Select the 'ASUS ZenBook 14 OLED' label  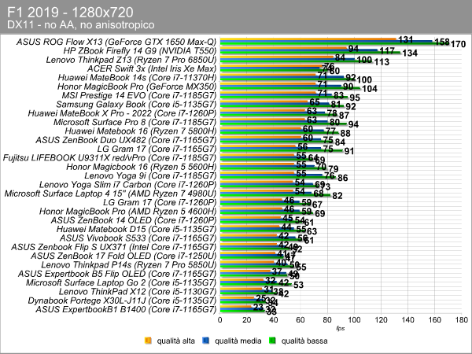pos(134,220)
